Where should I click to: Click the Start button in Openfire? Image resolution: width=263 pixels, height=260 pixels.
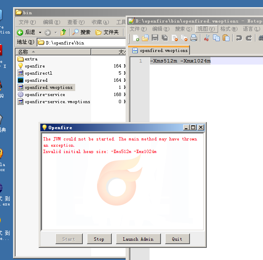(69, 239)
